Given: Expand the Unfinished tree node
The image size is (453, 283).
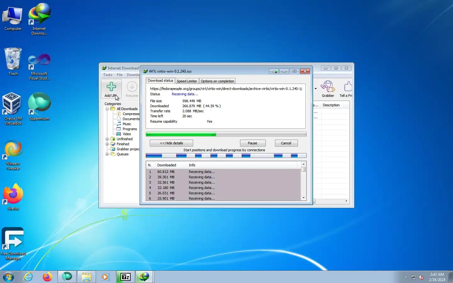Looking at the screenshot, I should pyautogui.click(x=107, y=139).
